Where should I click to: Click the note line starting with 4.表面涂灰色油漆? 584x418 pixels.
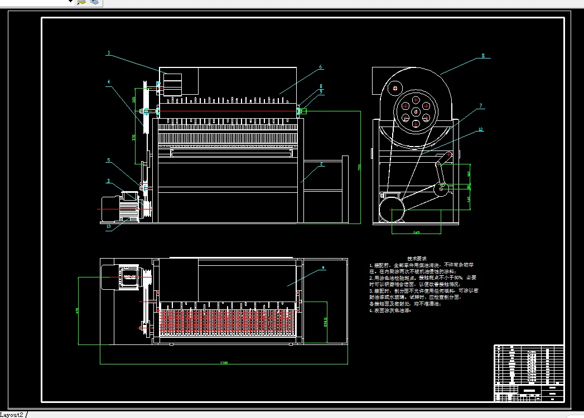(390, 310)
